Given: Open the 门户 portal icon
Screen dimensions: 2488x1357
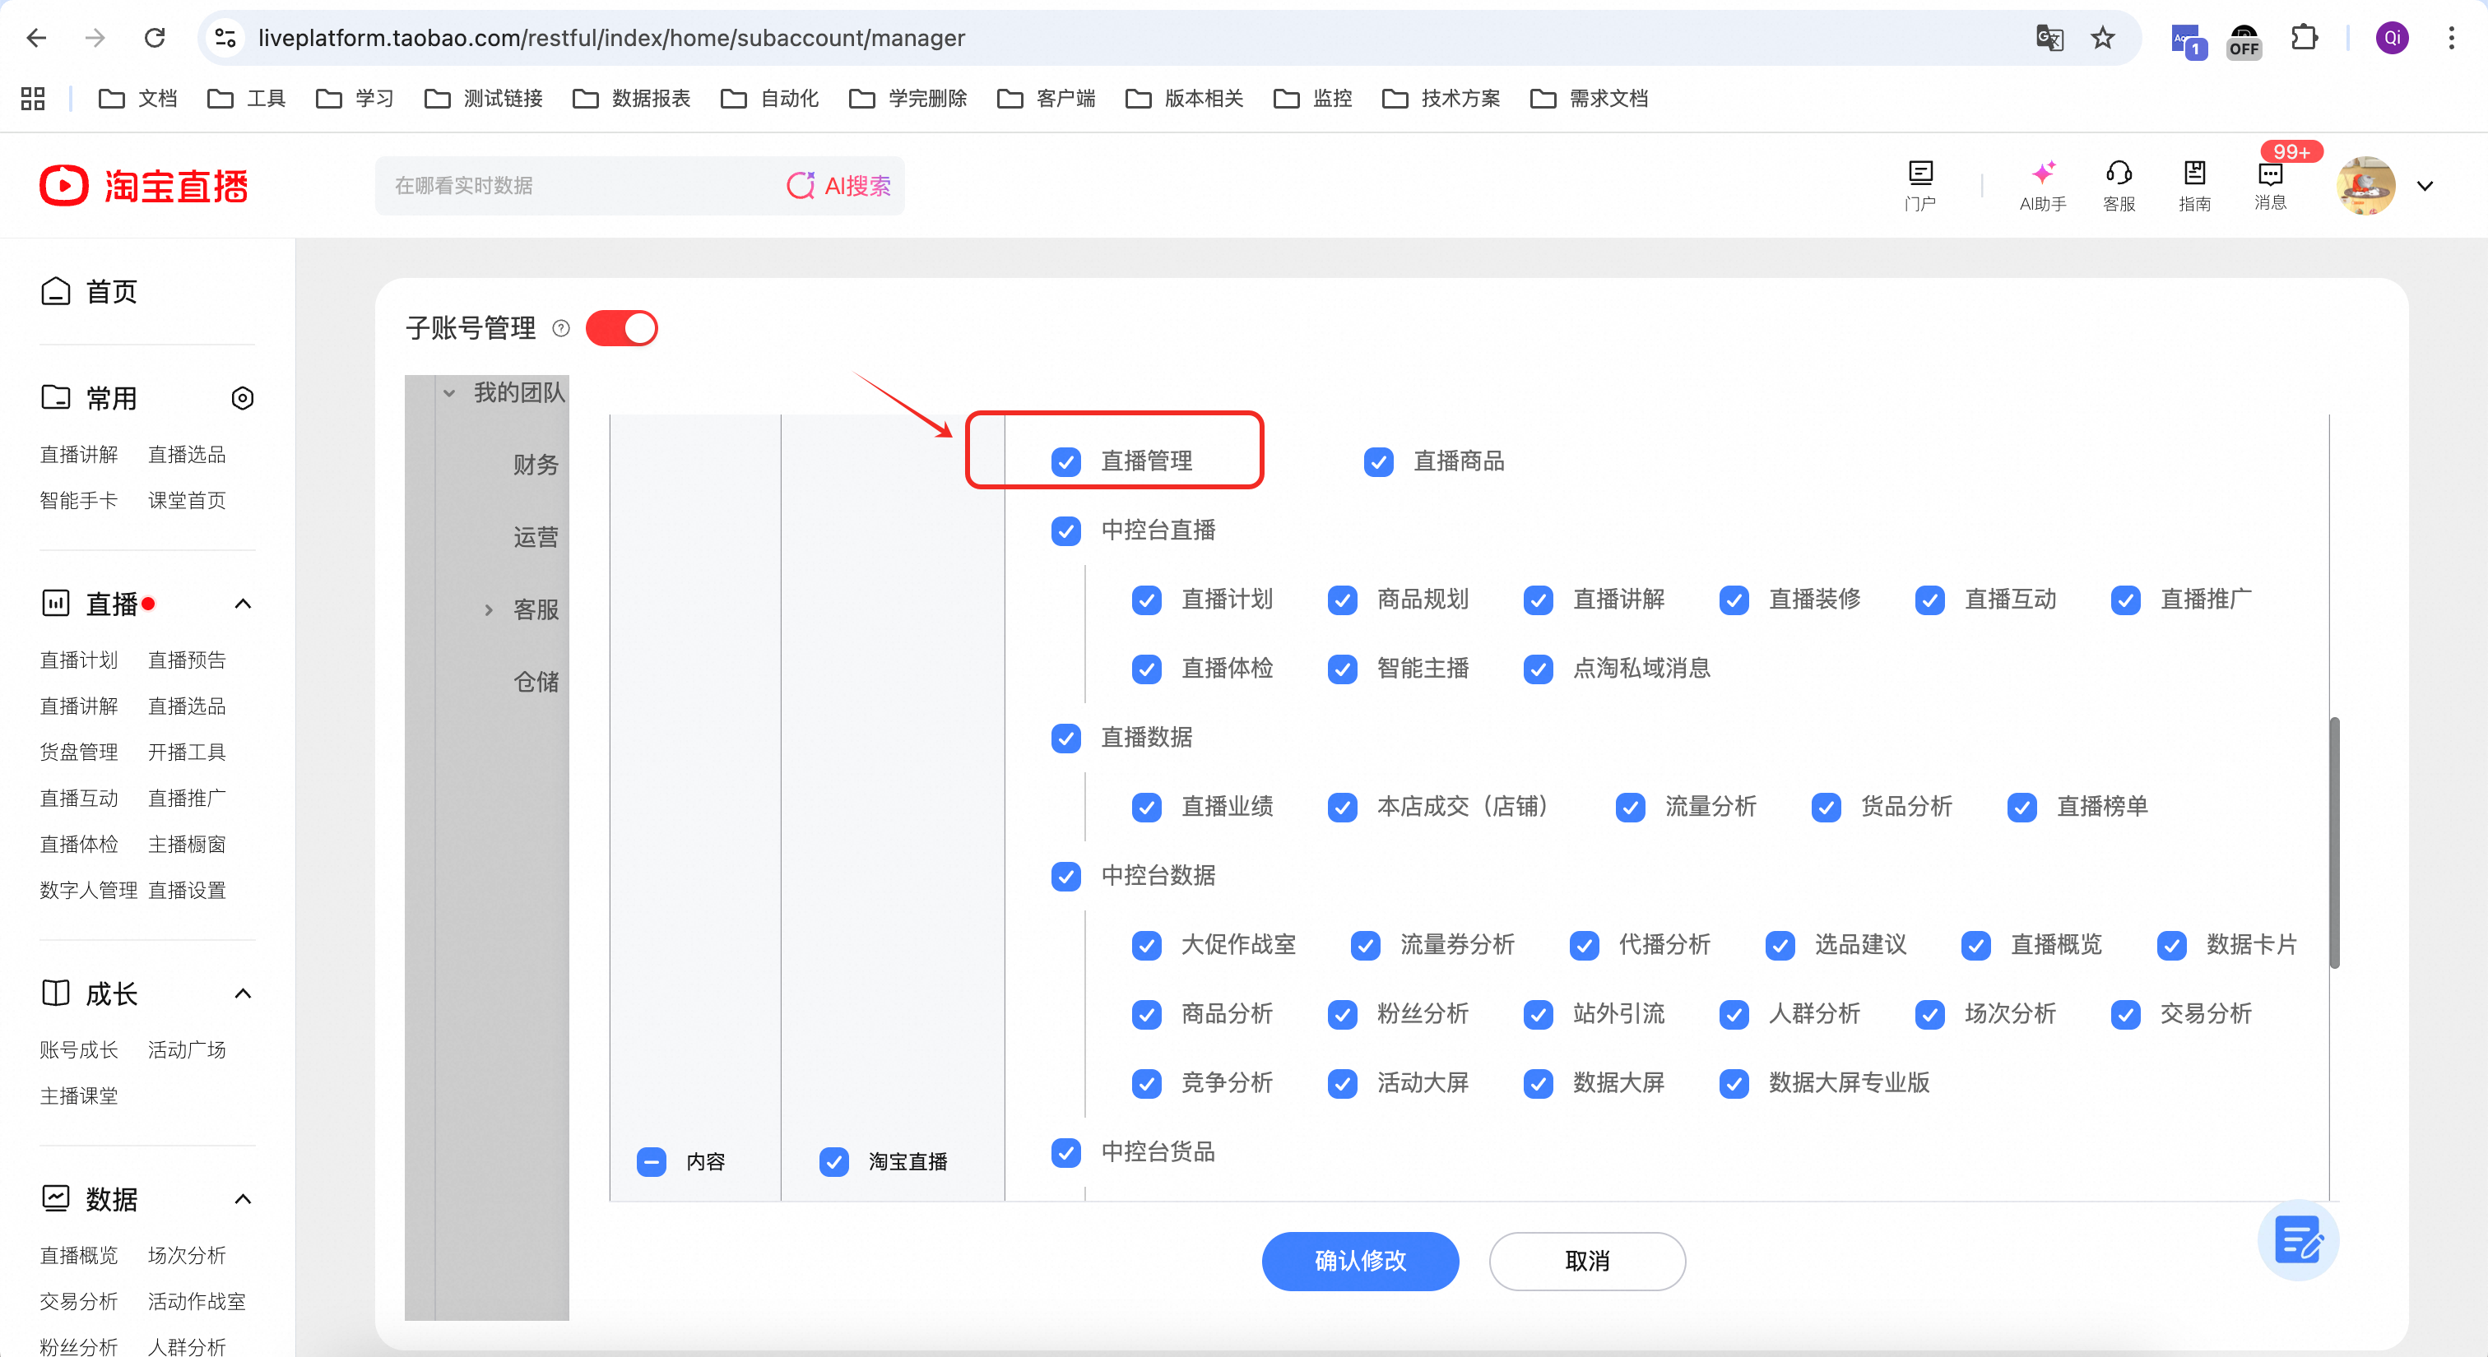Looking at the screenshot, I should [1920, 185].
